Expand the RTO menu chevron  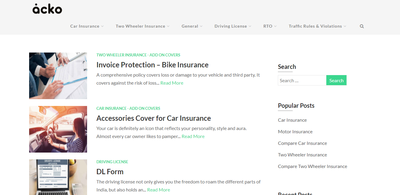point(275,26)
